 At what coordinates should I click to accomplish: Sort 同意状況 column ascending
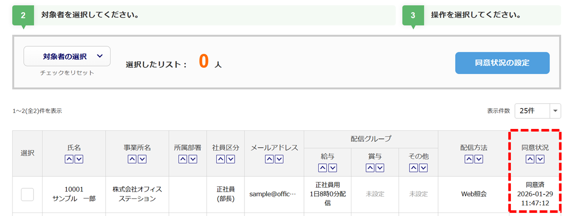point(530,159)
